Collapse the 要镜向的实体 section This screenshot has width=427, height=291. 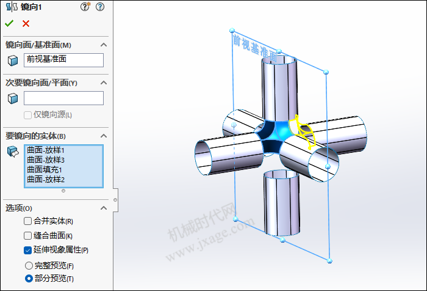point(104,136)
